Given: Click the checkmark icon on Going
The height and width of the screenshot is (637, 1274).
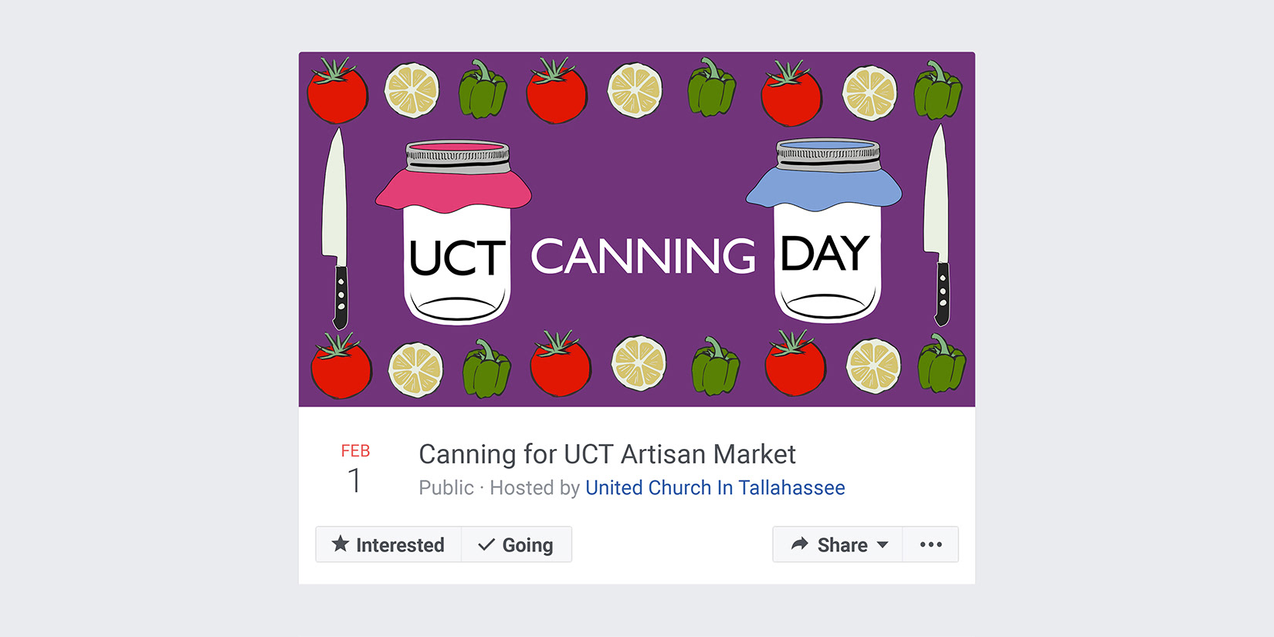Looking at the screenshot, I should (486, 545).
